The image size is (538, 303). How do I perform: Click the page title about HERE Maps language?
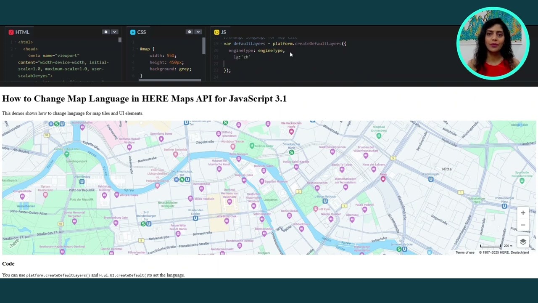click(x=144, y=98)
